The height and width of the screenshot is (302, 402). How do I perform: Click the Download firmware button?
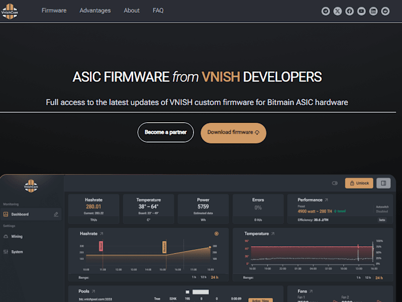click(x=233, y=133)
